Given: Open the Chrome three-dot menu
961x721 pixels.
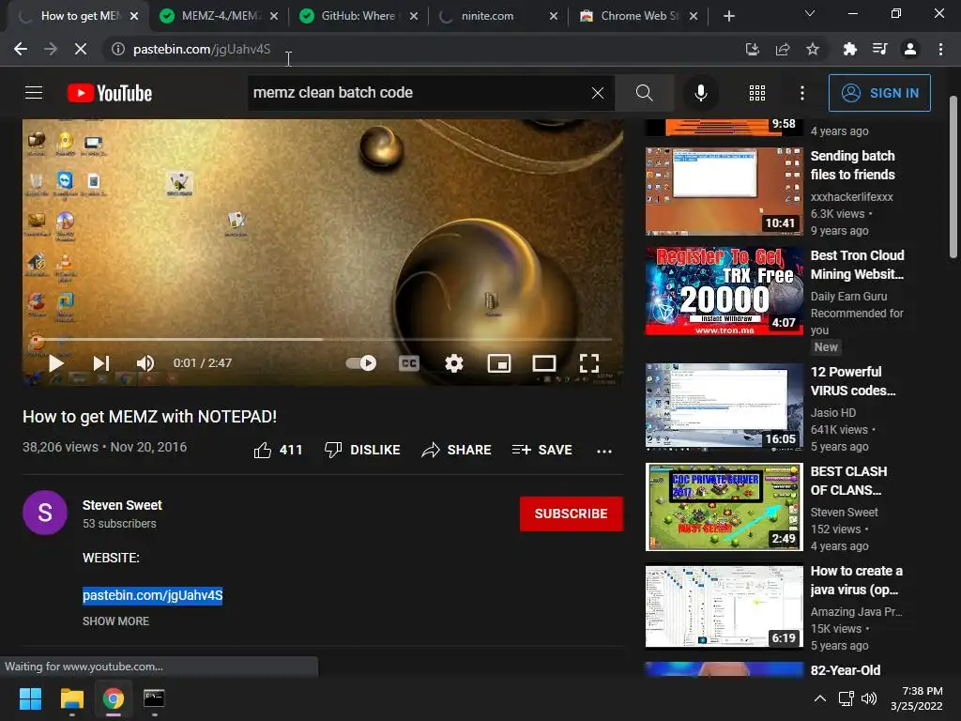Looking at the screenshot, I should [940, 49].
